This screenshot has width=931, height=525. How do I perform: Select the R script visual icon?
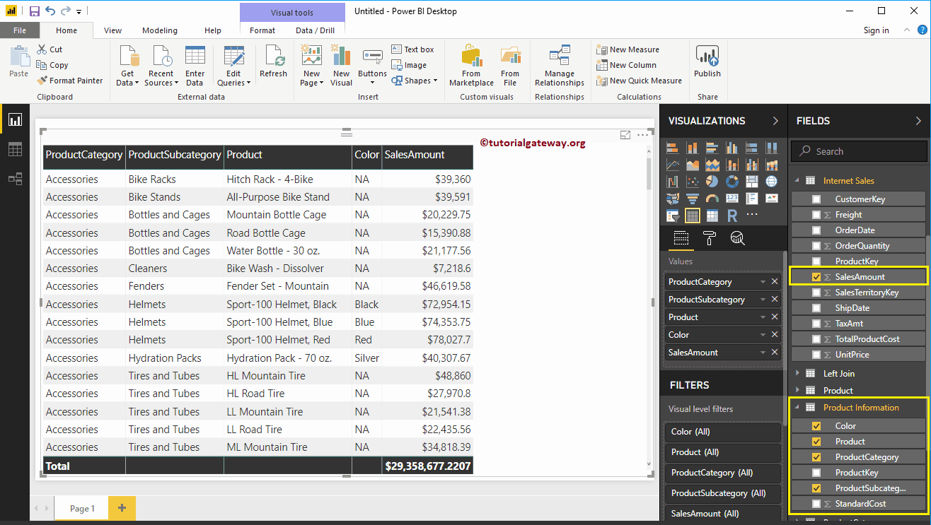[x=732, y=214]
